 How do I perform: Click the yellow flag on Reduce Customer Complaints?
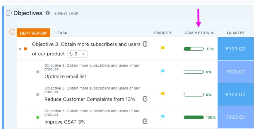[163, 94]
